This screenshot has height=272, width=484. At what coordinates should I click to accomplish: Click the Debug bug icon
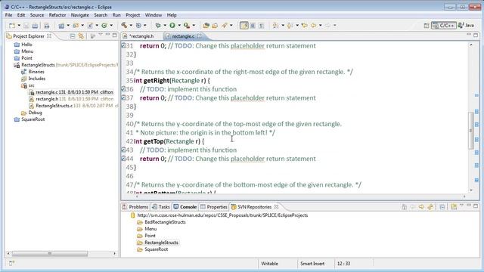point(158,25)
